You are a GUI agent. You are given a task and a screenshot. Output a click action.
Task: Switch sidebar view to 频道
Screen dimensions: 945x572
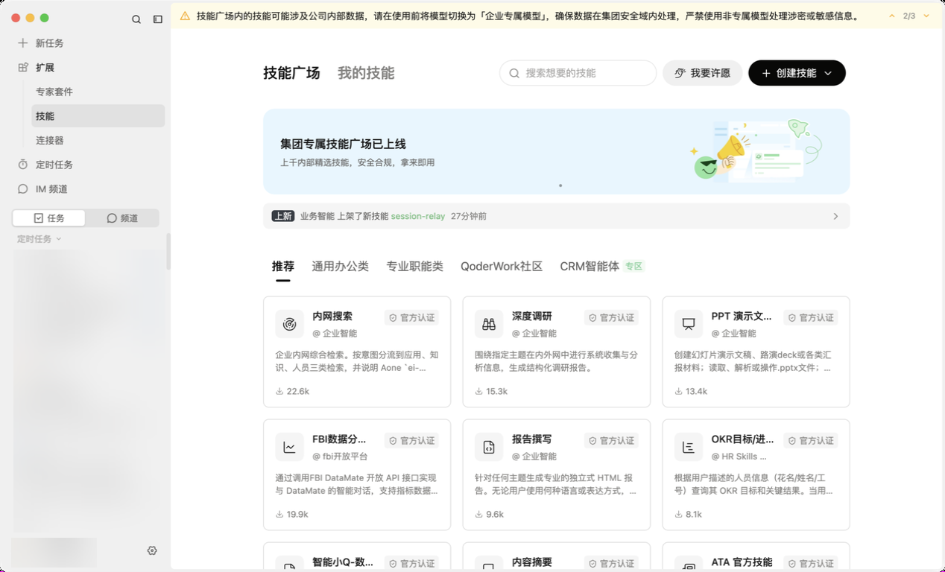[x=122, y=218]
